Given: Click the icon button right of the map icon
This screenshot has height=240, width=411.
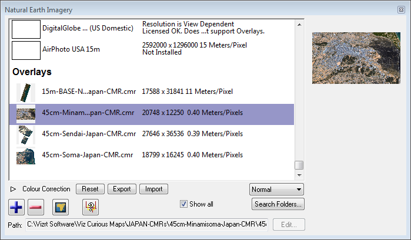Looking at the screenshot, I should click(x=91, y=207).
